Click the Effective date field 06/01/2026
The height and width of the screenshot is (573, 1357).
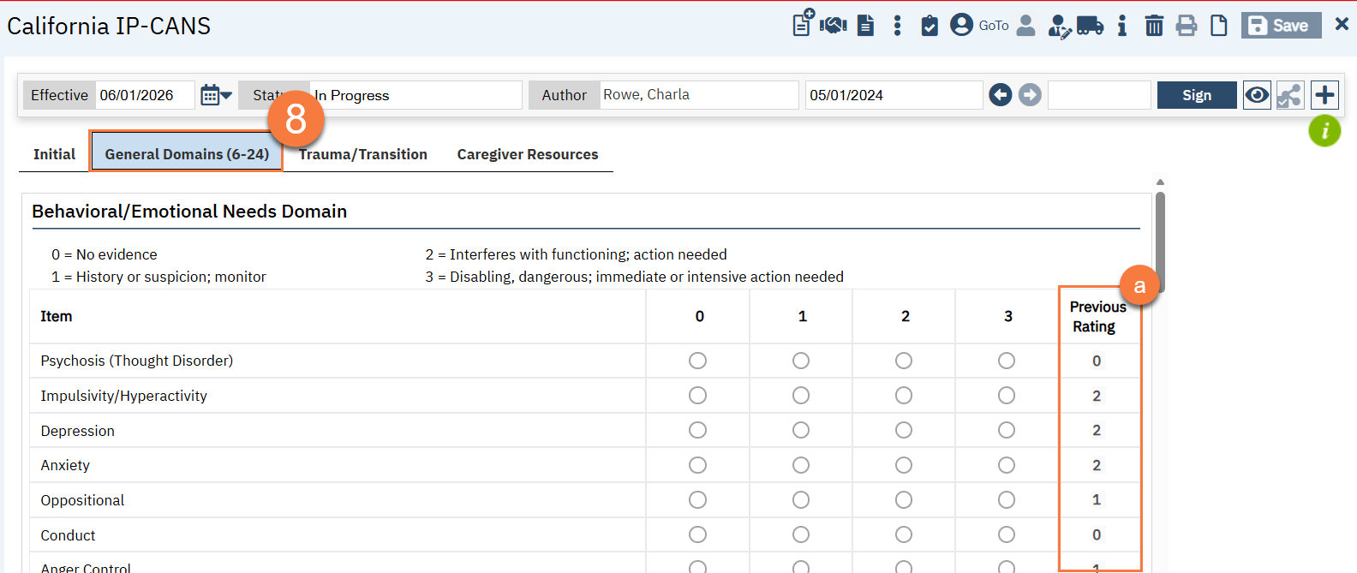[x=146, y=95]
